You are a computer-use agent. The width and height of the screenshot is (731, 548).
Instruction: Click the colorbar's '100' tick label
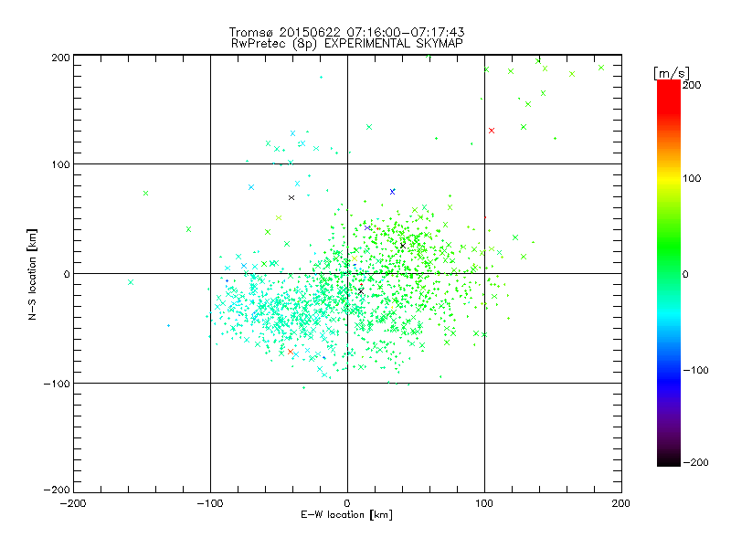coord(692,178)
